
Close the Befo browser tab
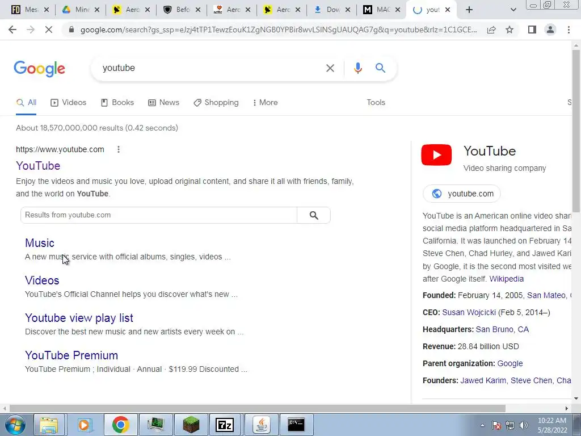click(x=198, y=10)
